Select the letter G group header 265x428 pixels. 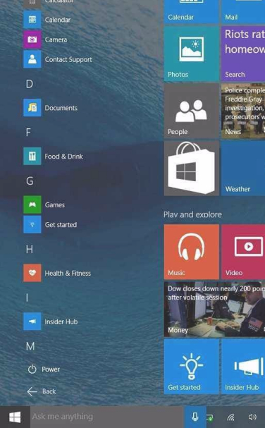30,181
